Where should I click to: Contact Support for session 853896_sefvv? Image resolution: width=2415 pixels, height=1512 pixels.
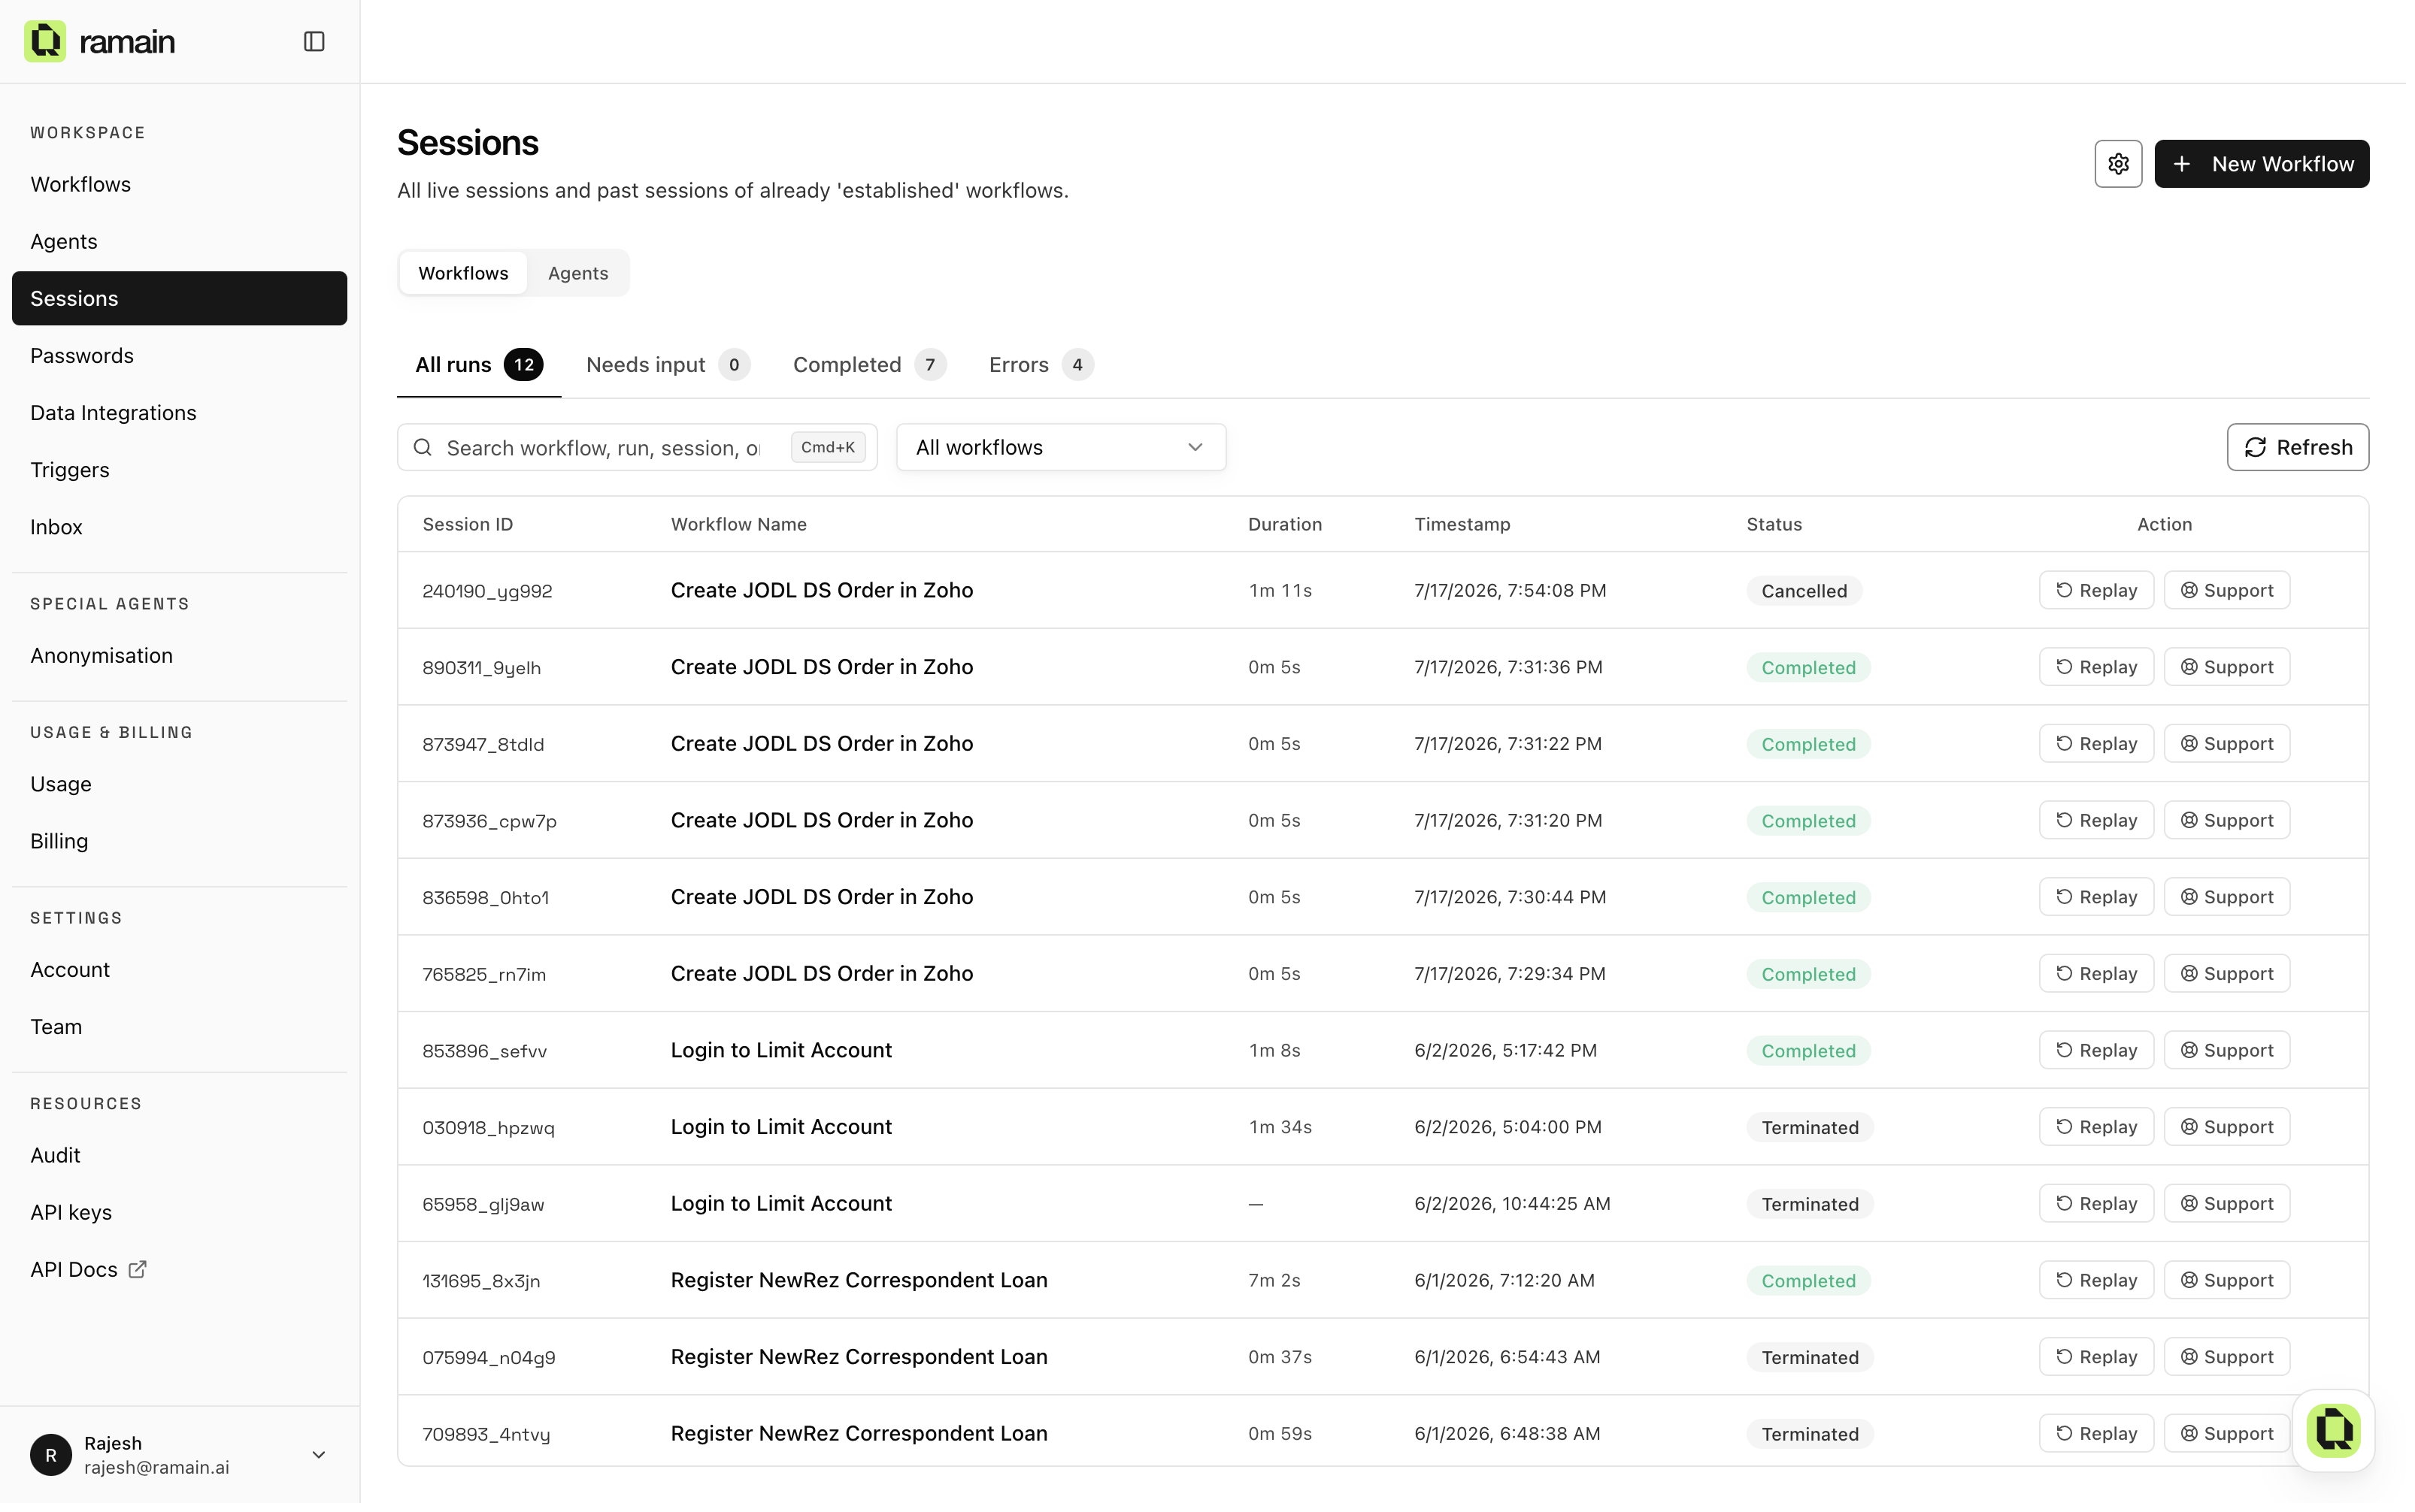[2226, 1050]
